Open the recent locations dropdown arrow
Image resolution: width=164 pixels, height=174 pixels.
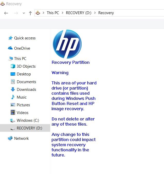point(24,13)
